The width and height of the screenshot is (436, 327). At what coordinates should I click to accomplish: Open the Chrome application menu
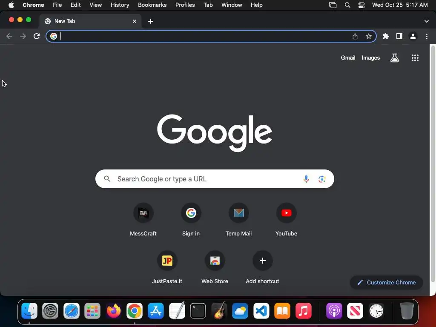point(33,5)
